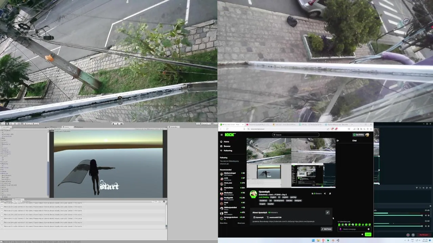This screenshot has height=243, width=433.
Task: Reload the Kick browser page
Action: click(227, 129)
